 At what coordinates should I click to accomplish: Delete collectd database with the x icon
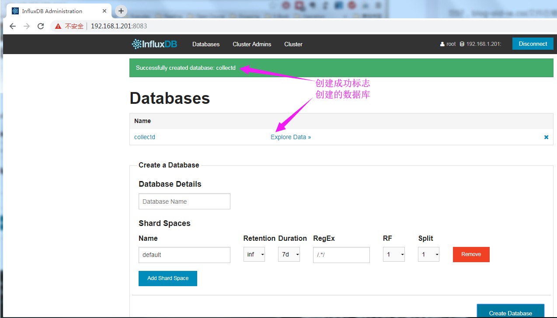tap(546, 137)
